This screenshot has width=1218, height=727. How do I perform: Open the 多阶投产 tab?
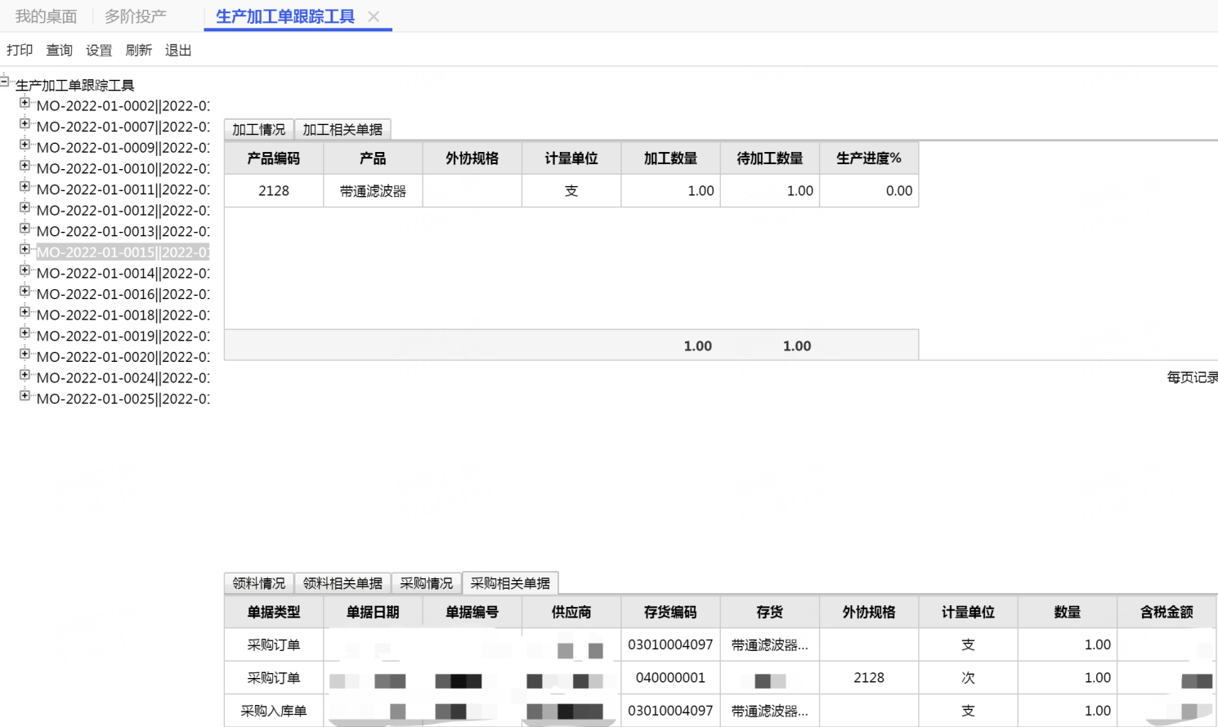136,16
